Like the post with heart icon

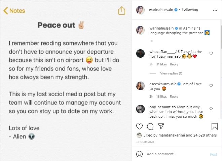(139, 126)
